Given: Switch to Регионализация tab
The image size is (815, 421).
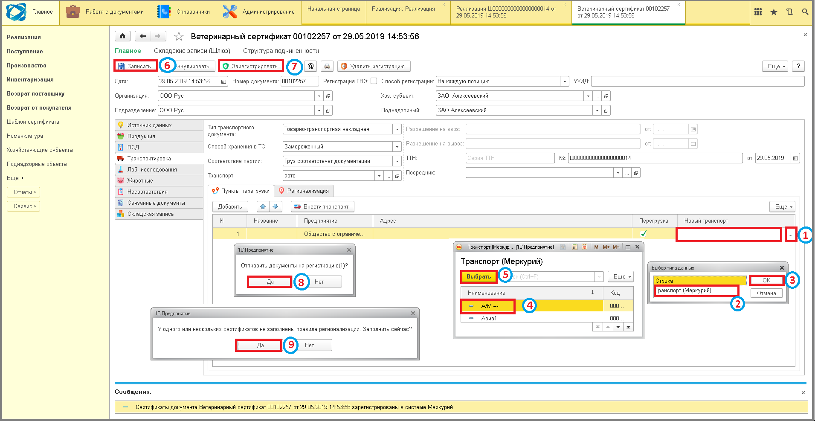Looking at the screenshot, I should (304, 191).
